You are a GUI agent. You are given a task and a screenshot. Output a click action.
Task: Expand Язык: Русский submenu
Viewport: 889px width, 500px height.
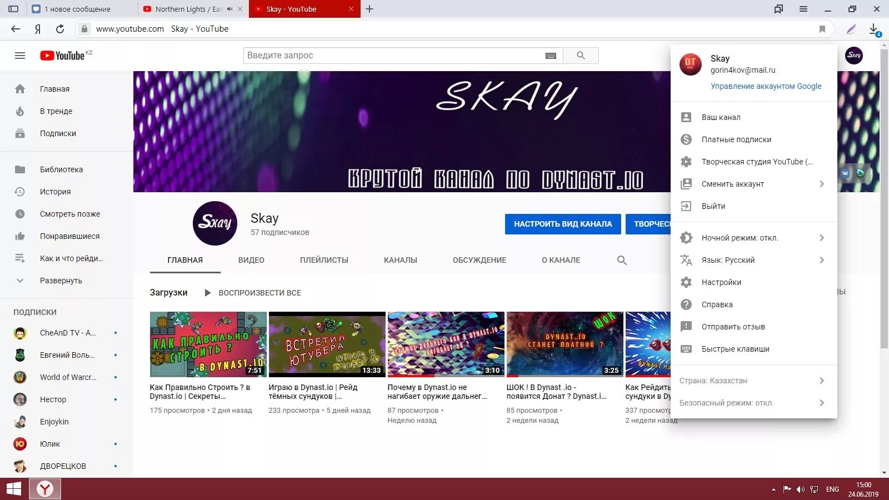tap(822, 260)
